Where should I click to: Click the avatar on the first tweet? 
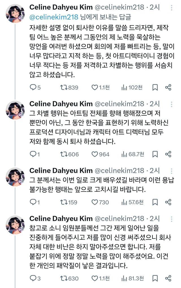[x=15, y=13]
